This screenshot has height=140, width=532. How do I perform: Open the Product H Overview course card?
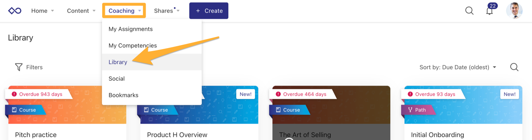tap(199, 113)
